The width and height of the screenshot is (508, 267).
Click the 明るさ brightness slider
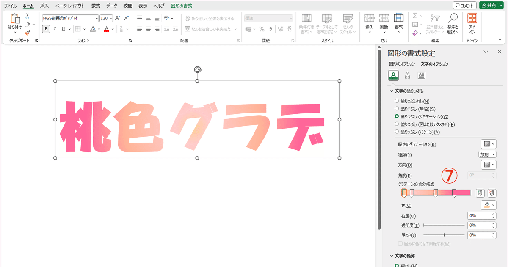pyautogui.click(x=444, y=235)
